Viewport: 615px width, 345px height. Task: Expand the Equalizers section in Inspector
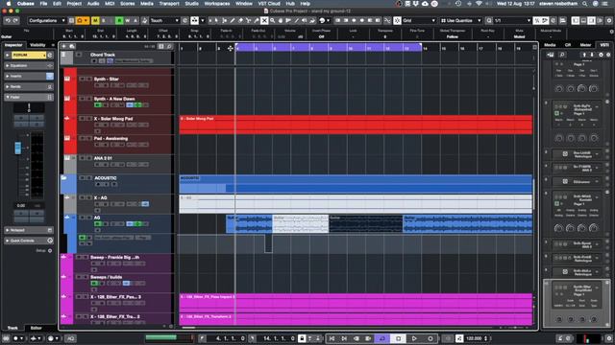click(29, 66)
